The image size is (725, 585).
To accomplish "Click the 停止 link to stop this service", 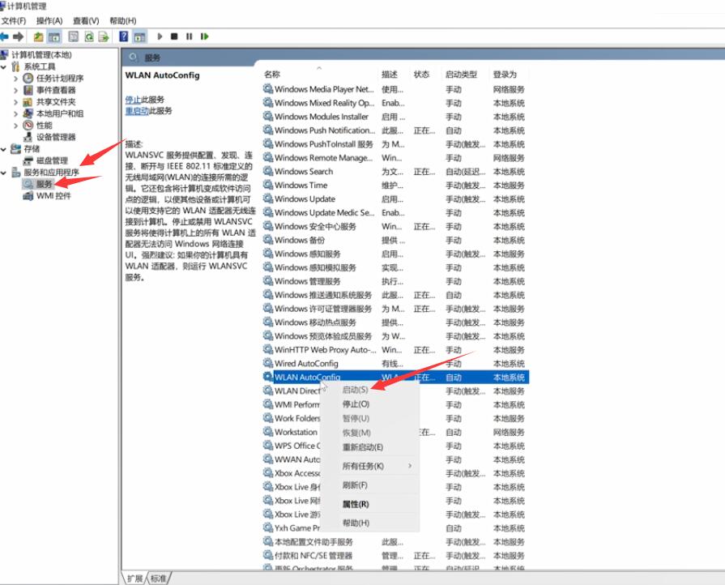I will click(133, 100).
